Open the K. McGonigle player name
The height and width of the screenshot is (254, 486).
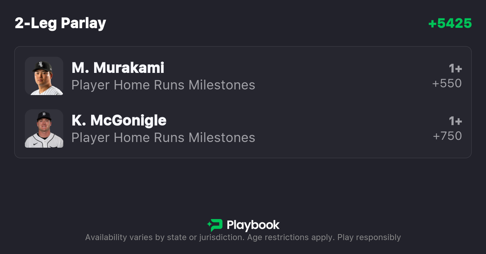coord(119,121)
